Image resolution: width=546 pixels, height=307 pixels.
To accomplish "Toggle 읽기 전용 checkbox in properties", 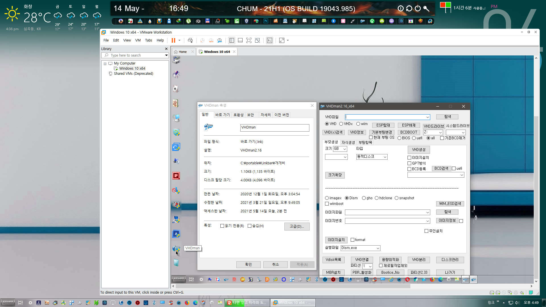I will coord(222,226).
